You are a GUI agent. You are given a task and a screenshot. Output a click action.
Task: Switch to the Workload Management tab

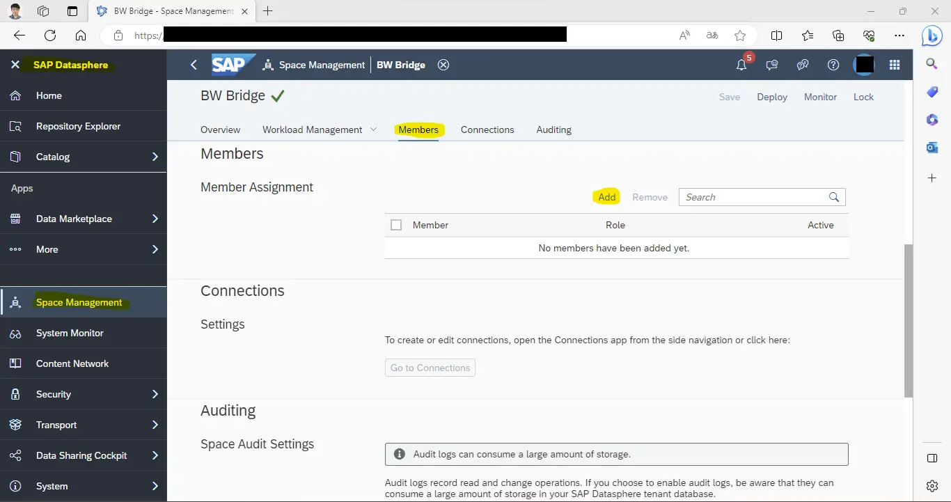click(312, 130)
